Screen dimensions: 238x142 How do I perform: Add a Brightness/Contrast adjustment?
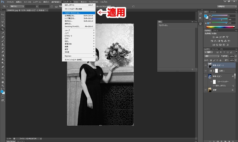[x=213, y=37]
